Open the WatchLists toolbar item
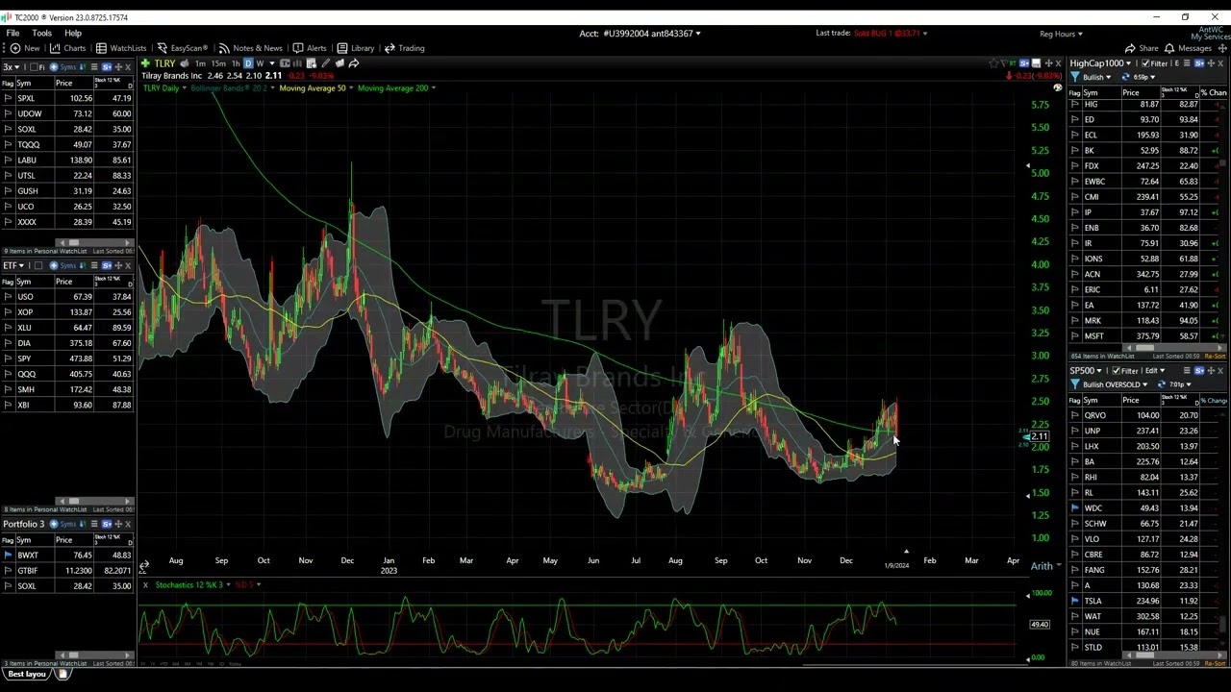Image resolution: width=1231 pixels, height=692 pixels. click(x=121, y=48)
